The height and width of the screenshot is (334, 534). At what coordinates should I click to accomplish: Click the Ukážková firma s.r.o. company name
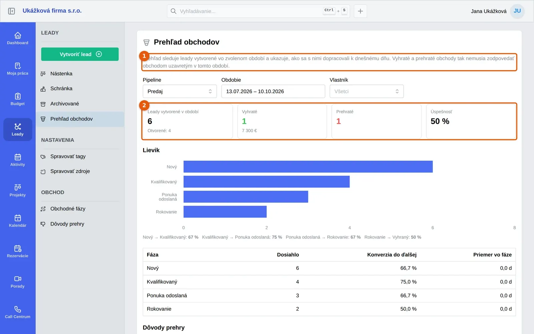click(x=52, y=11)
